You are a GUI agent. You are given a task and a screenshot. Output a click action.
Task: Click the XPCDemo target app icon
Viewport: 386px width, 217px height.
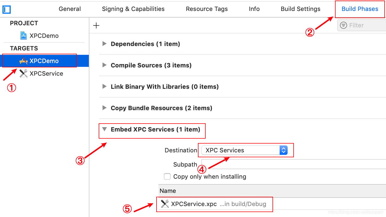coord(24,61)
